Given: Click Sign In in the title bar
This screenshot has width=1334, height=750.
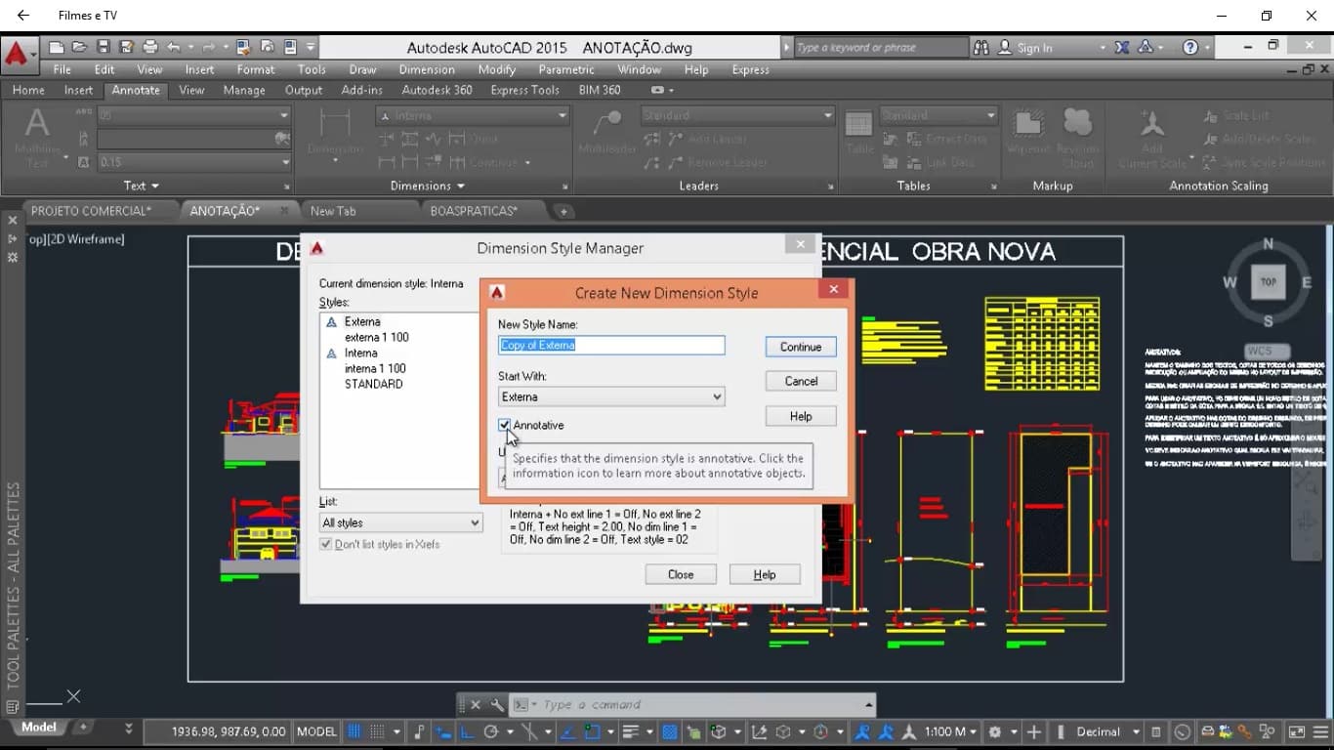Looking at the screenshot, I should pos(1034,47).
